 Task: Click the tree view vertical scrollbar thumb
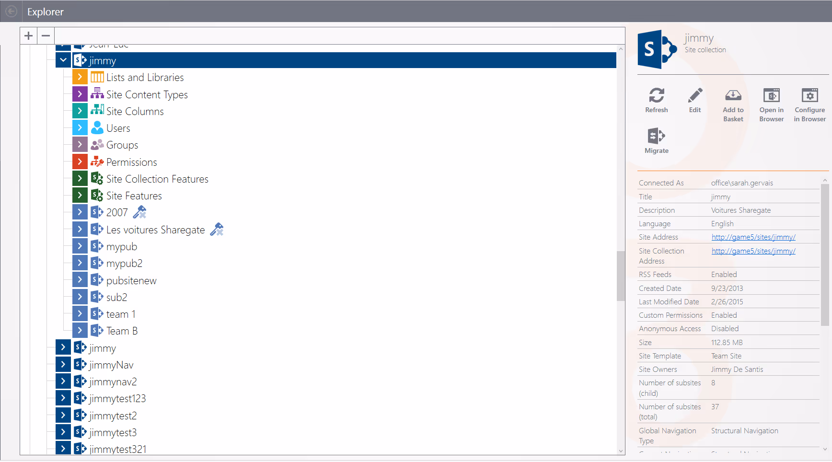coord(621,276)
